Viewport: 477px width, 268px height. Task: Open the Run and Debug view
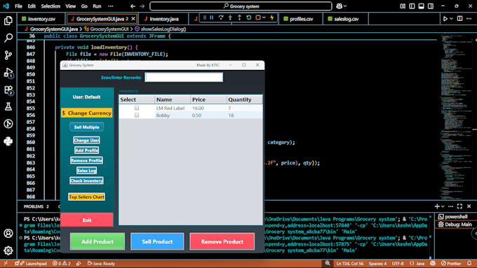point(8,73)
